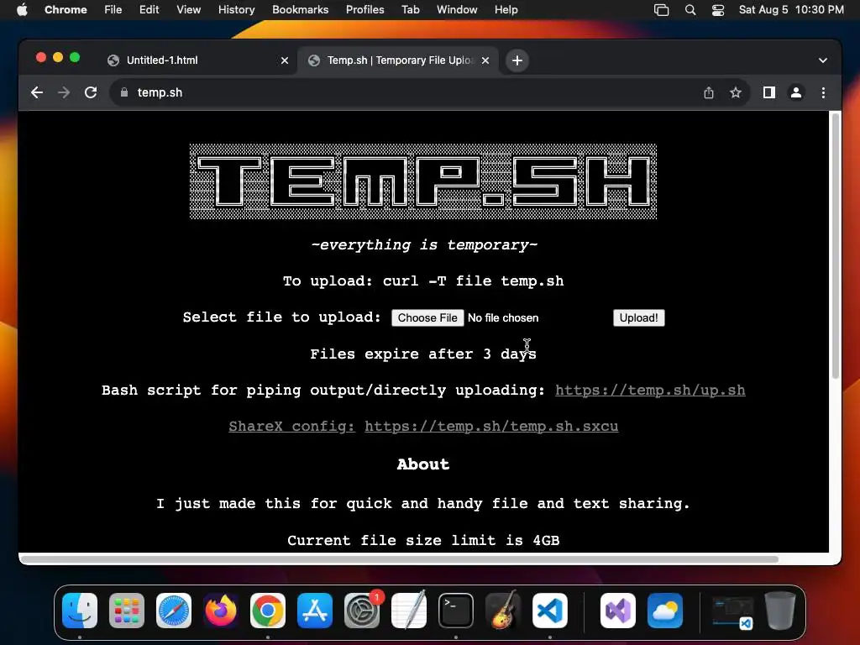This screenshot has width=860, height=645.
Task: Click the date and time display
Action: pyautogui.click(x=791, y=10)
